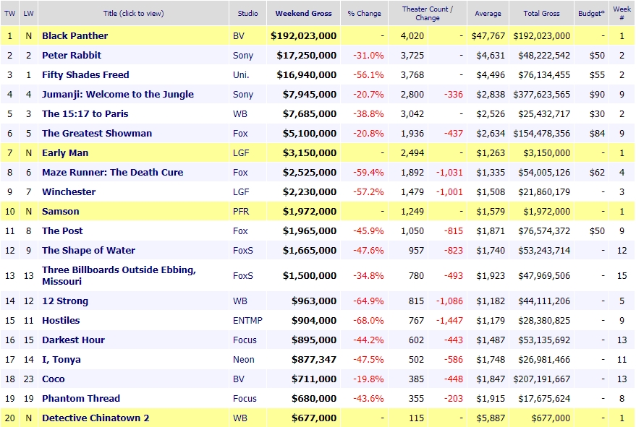This screenshot has width=636, height=427.
Task: Select the -45.9% change value
Action: pos(368,231)
